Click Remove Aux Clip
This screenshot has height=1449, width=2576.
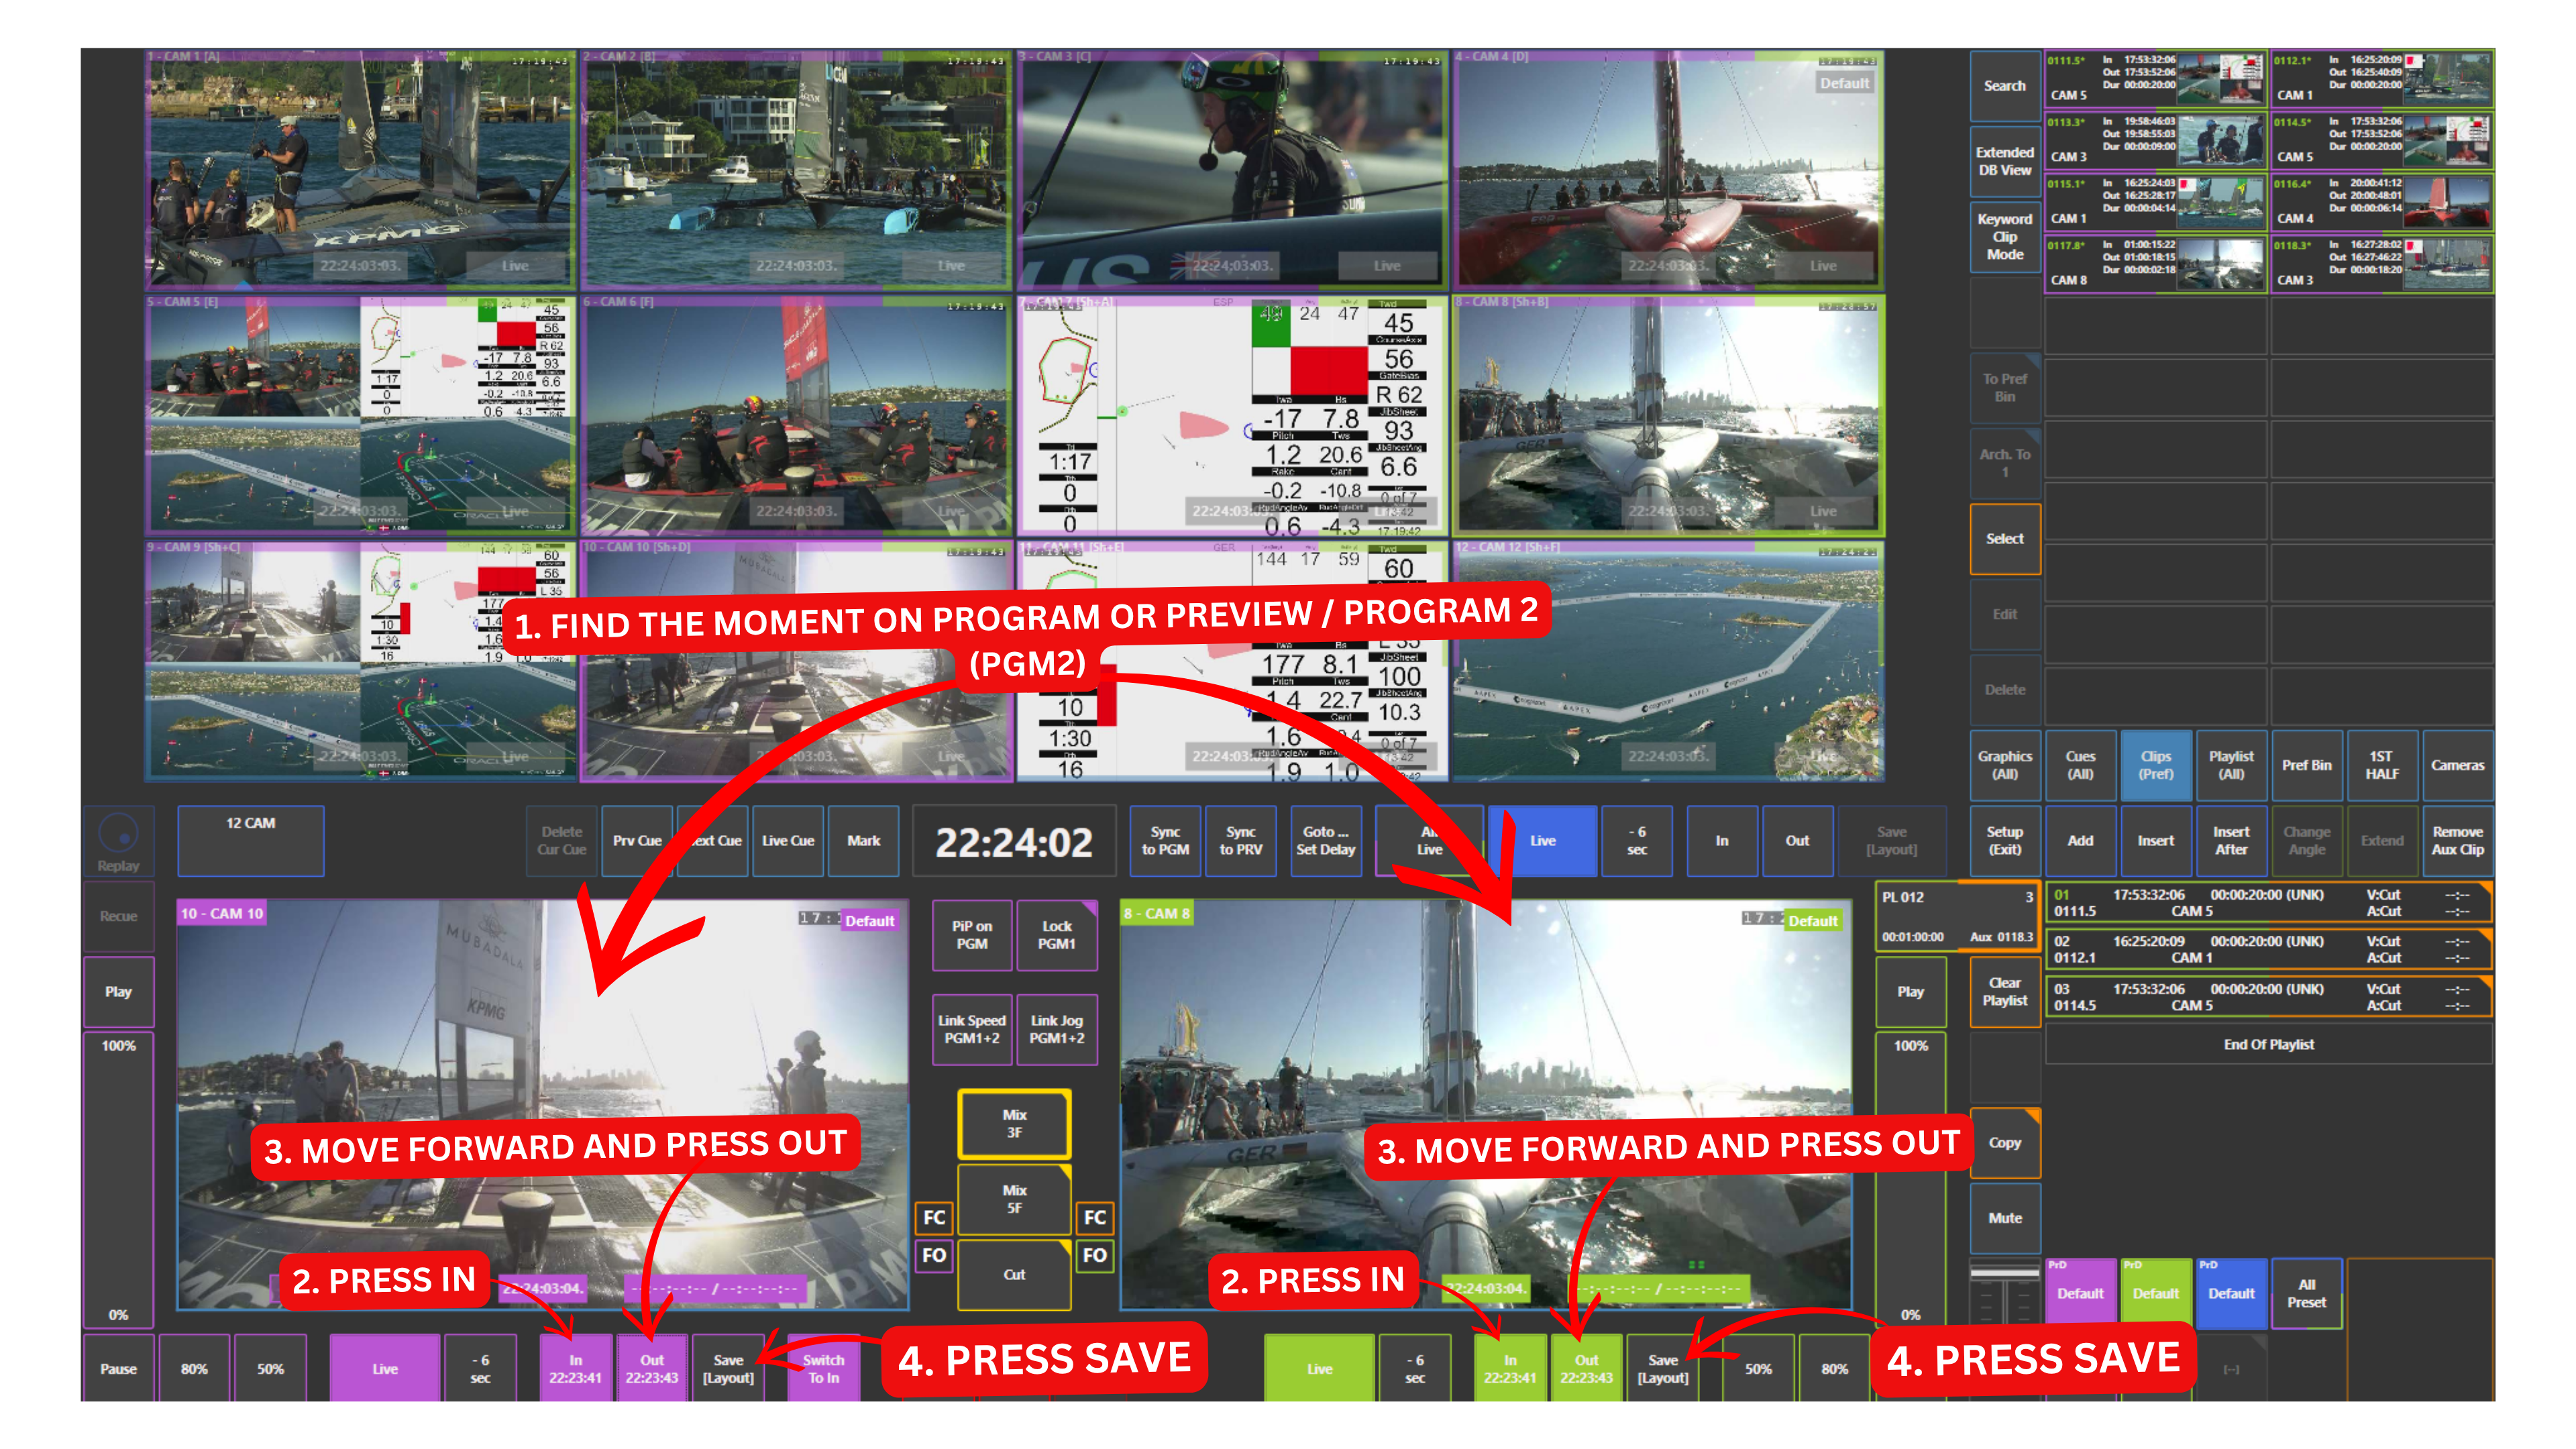[x=2457, y=840]
